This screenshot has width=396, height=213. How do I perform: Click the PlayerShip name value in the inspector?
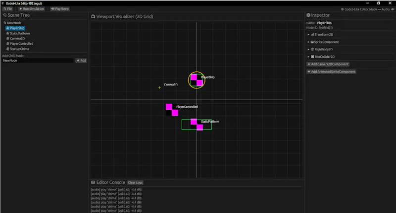coord(324,23)
